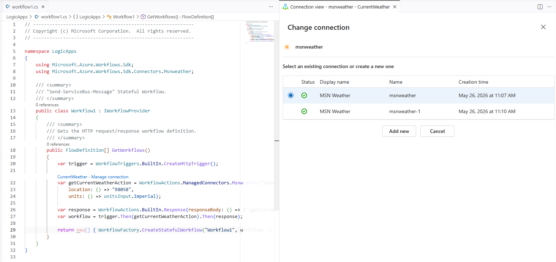Click 'May 26, 2026 at 11:07 AM' cell
The width and height of the screenshot is (556, 262).
tap(487, 95)
